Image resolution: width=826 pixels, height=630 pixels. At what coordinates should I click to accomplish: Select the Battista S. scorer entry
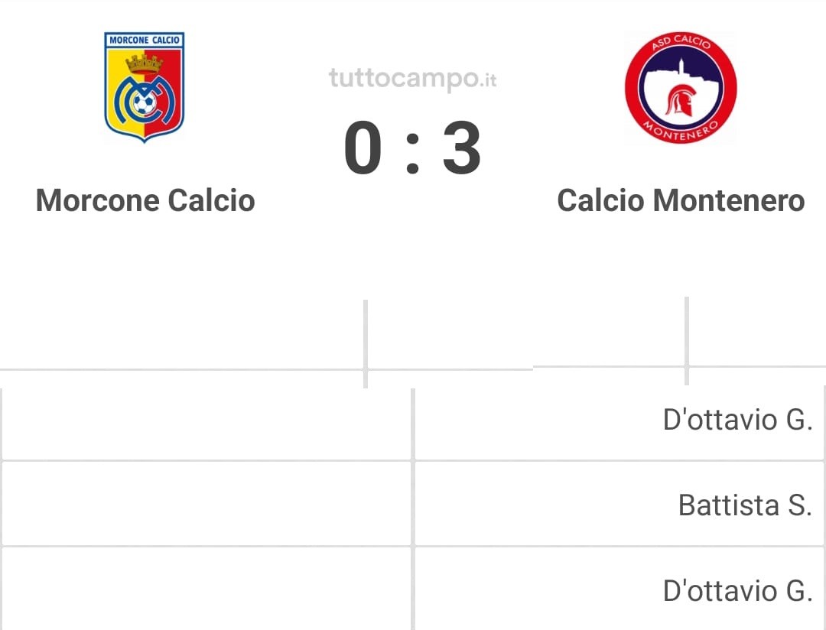(745, 505)
